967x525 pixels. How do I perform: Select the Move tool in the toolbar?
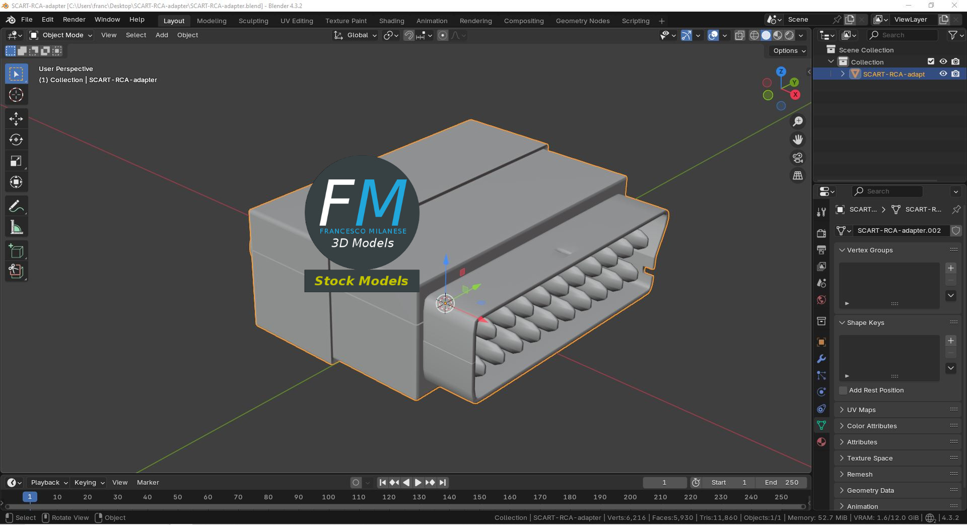click(16, 118)
